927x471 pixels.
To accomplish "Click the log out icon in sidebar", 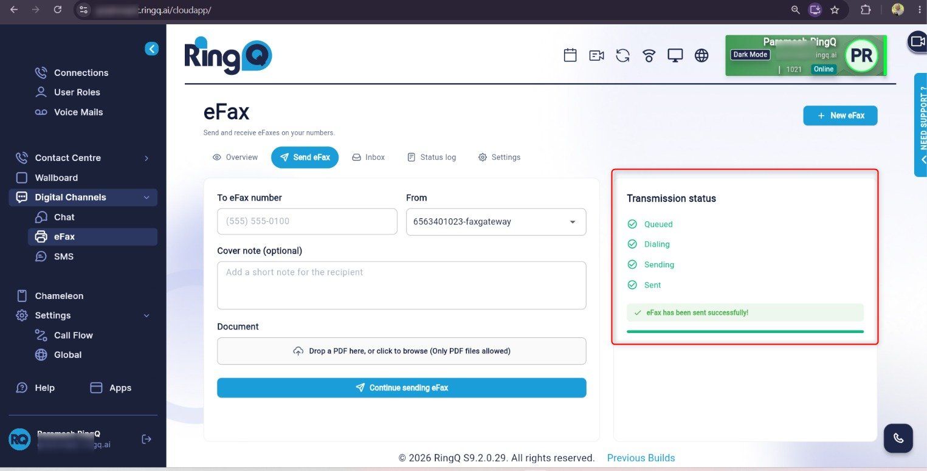I will (x=146, y=439).
